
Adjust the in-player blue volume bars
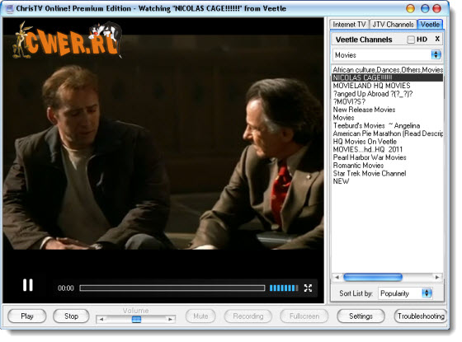coord(284,288)
